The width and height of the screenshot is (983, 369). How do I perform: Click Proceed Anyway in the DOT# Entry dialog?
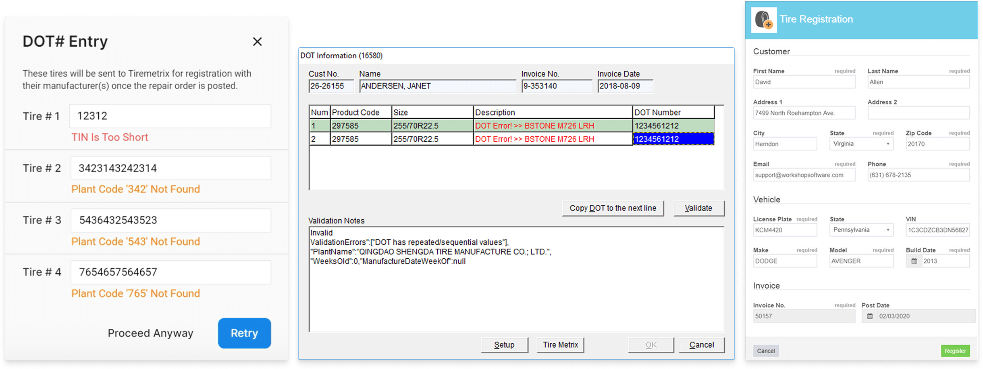(x=150, y=333)
